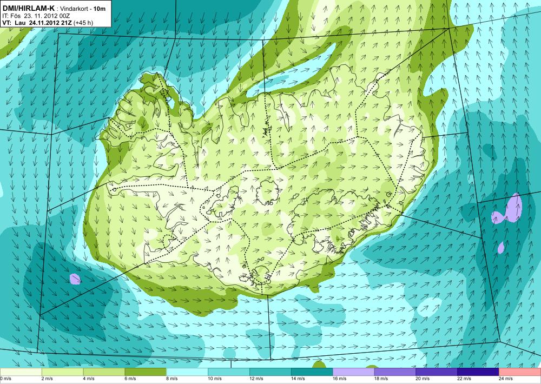This screenshot has height=384, width=541.
Task: Select the '24 m/s' legend label
Action: (x=506, y=379)
